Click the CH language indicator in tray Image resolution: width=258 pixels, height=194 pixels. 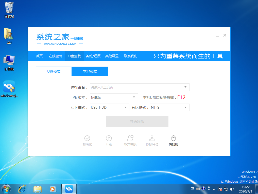[x=192, y=189]
